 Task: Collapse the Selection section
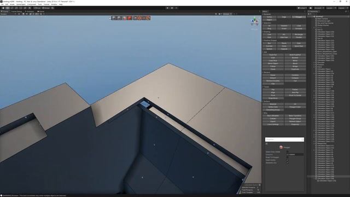(267, 23)
